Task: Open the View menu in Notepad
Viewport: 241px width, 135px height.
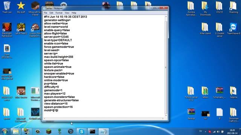Action: [x=67, y=13]
